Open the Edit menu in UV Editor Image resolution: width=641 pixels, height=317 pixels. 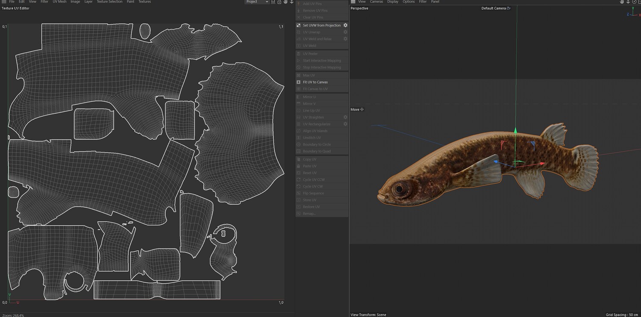[x=22, y=2]
